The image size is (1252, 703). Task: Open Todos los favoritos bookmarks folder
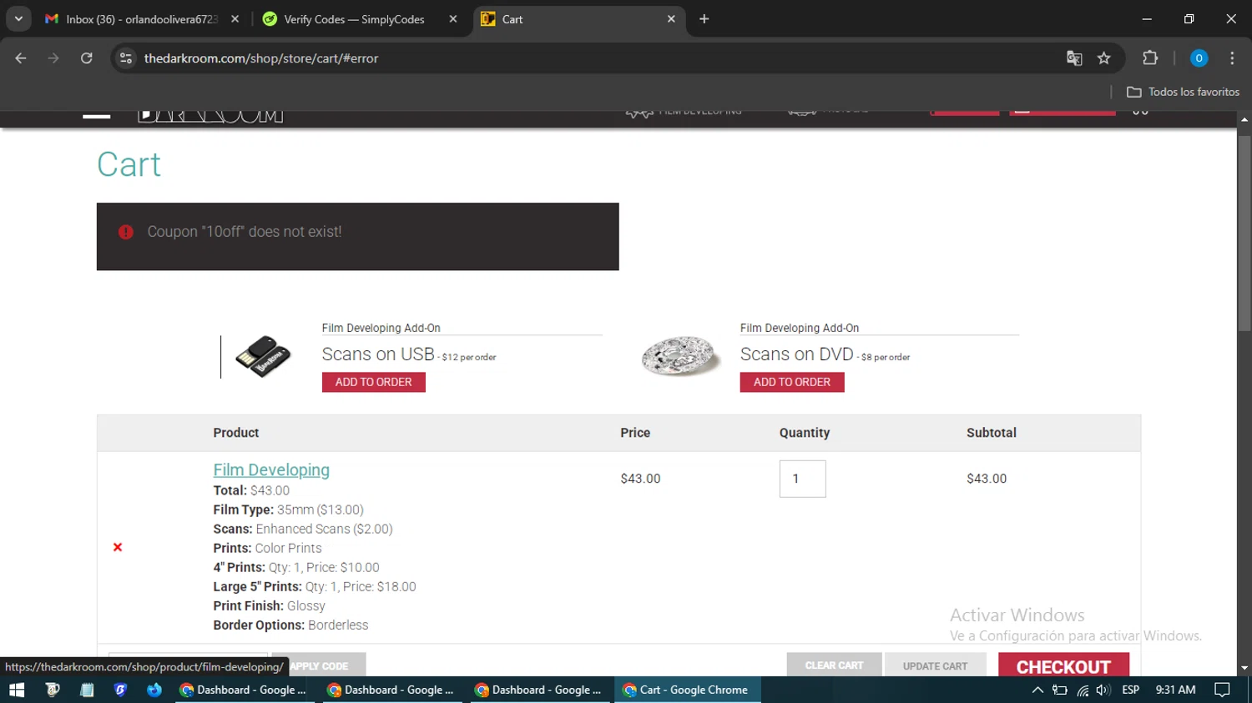click(1183, 92)
